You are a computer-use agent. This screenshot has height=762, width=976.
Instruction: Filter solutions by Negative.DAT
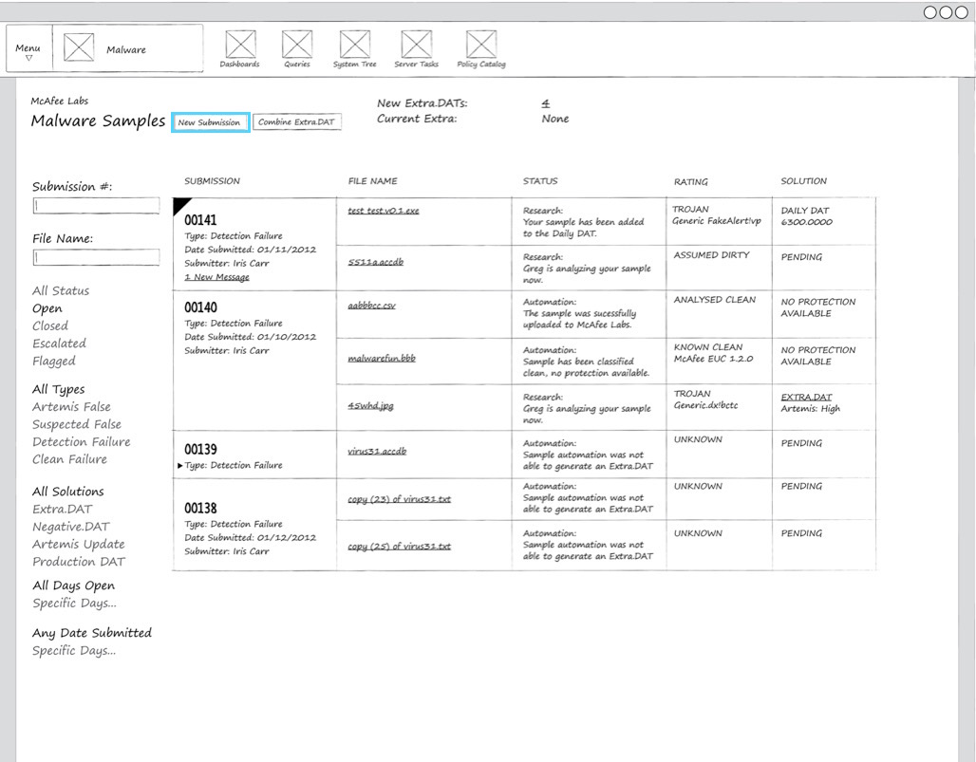pyautogui.click(x=71, y=527)
